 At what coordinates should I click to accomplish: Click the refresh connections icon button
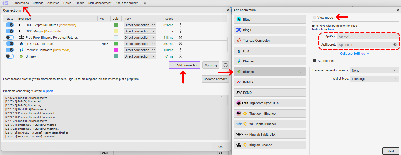tap(225, 65)
